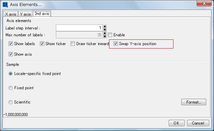
Task: Uncheck Swap Y-axis position
Action: click(116, 44)
